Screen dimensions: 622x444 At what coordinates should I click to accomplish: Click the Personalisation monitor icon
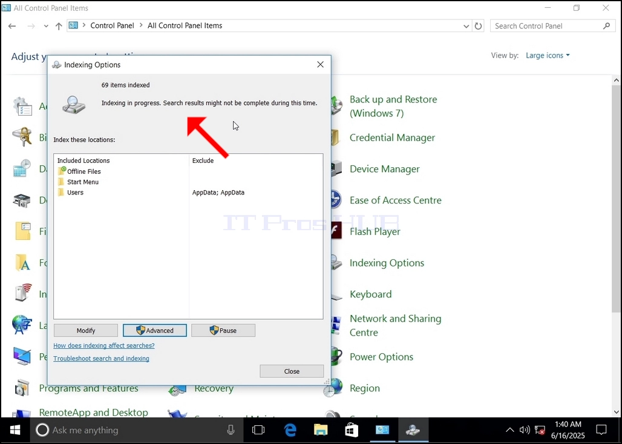[22, 356]
